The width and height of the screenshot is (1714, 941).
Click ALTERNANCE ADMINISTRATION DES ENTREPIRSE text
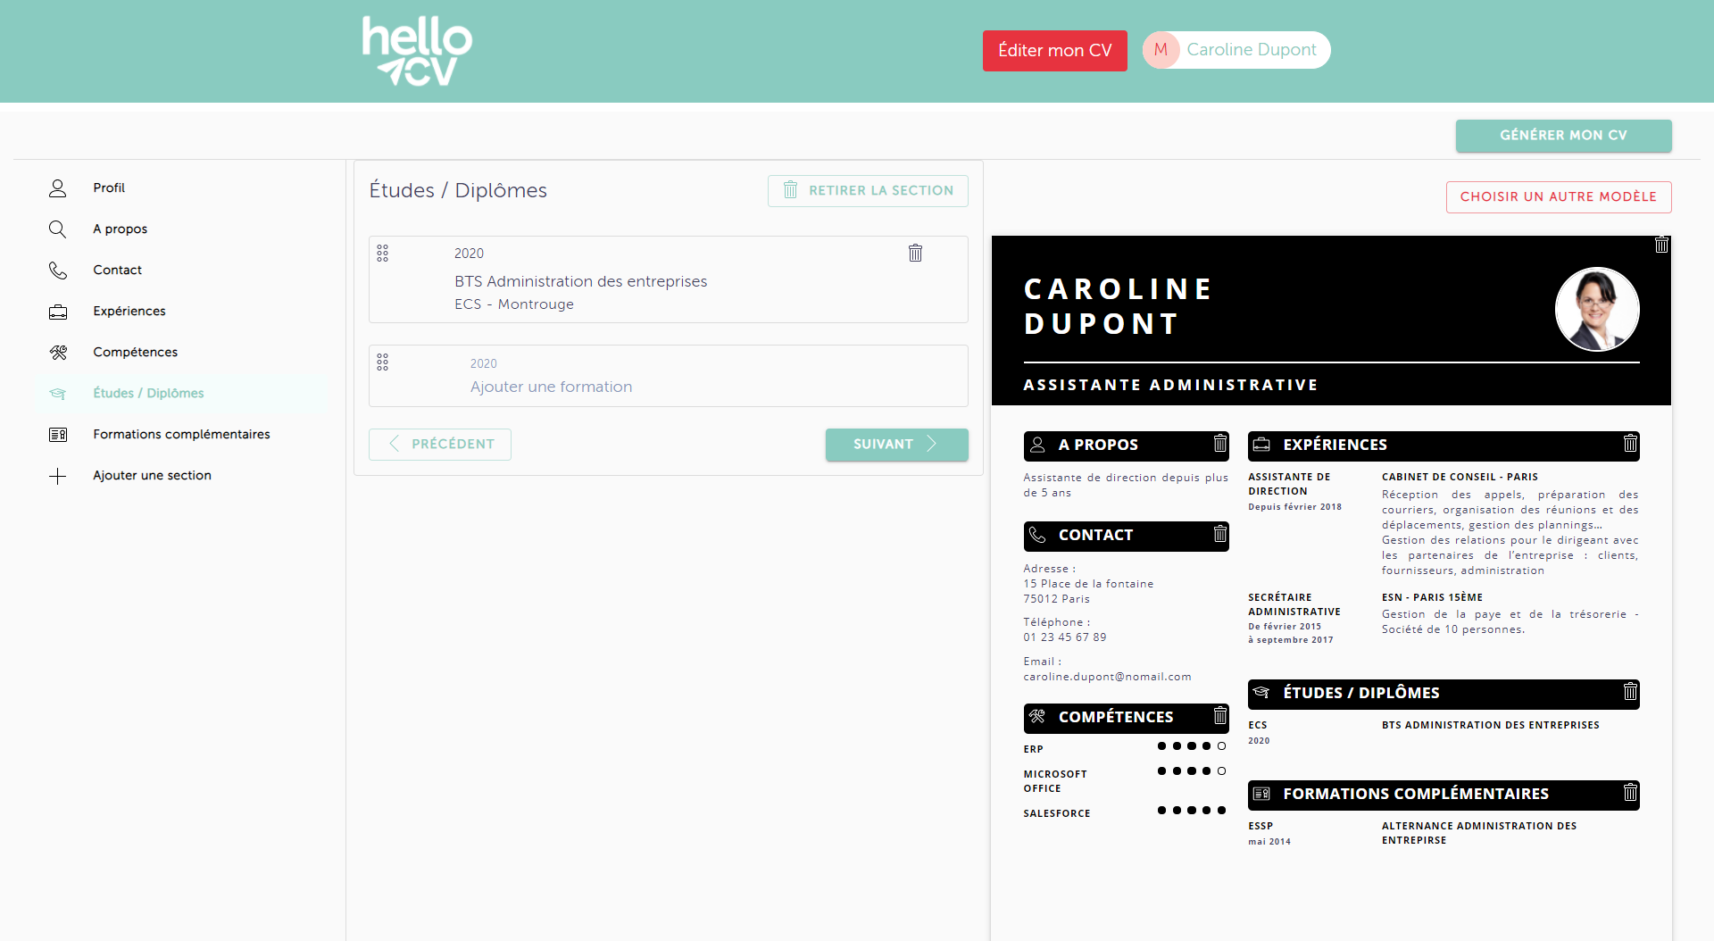(1479, 833)
